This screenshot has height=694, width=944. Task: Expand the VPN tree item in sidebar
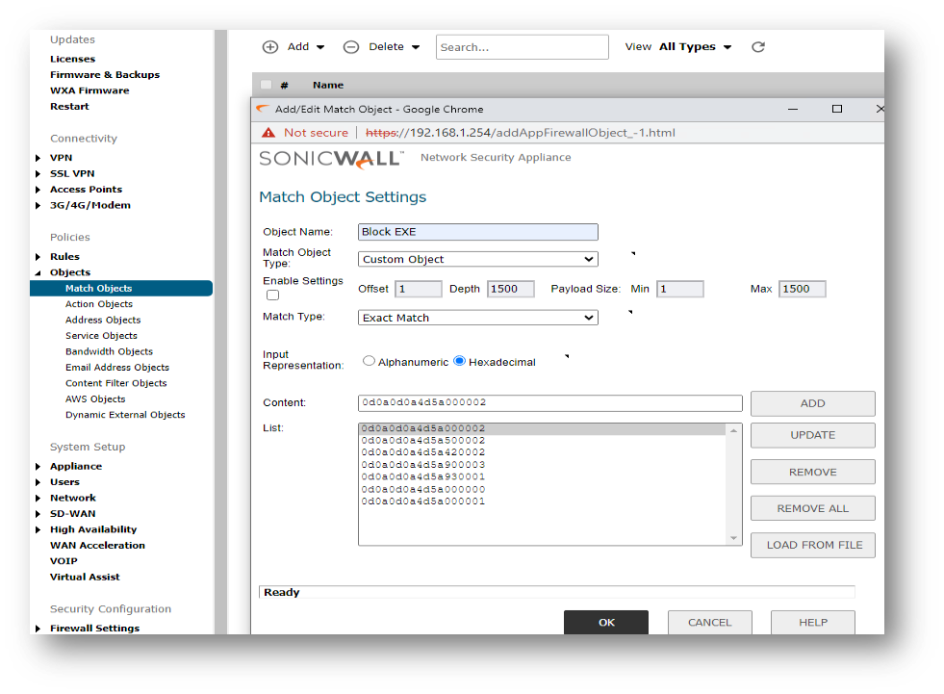(38, 158)
